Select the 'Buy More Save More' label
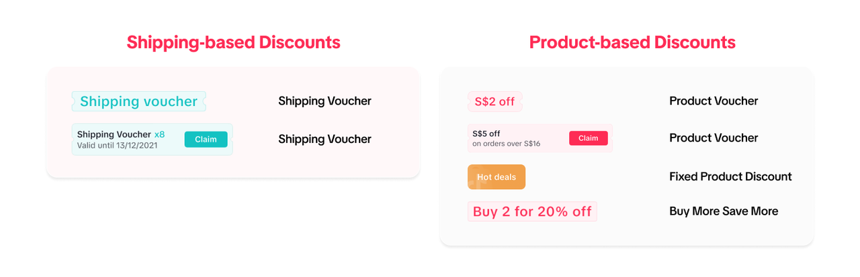This screenshot has height=277, width=860. pos(724,211)
